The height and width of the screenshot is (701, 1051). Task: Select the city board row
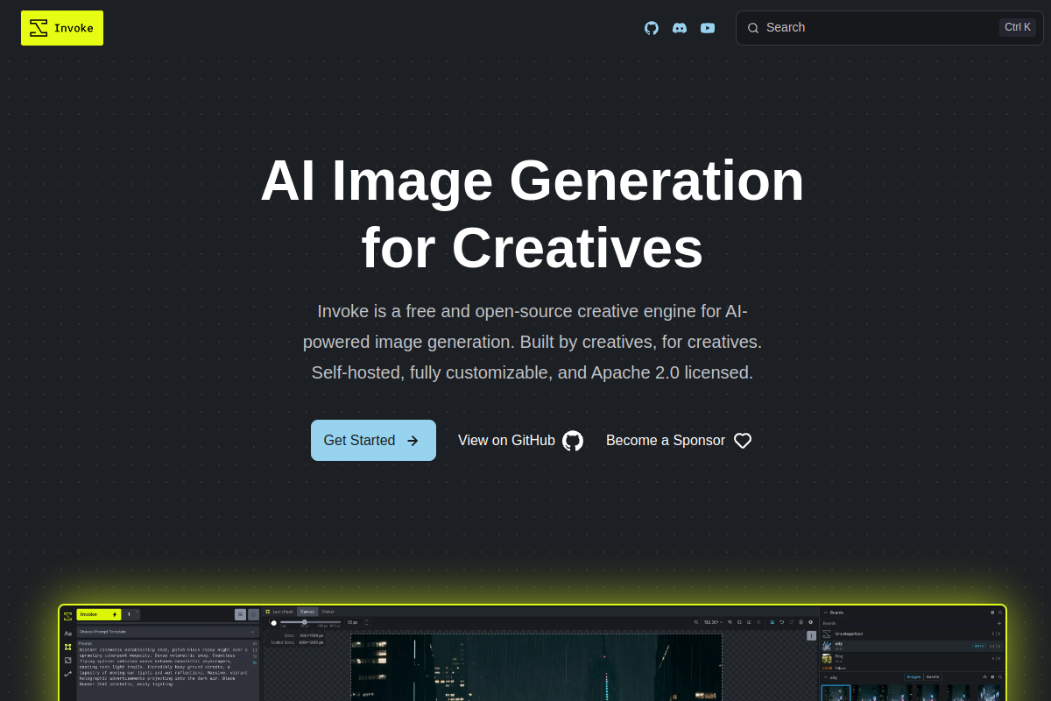coord(912,646)
